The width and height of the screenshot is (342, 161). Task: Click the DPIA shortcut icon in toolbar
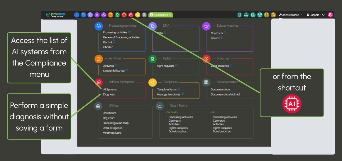(90, 15)
